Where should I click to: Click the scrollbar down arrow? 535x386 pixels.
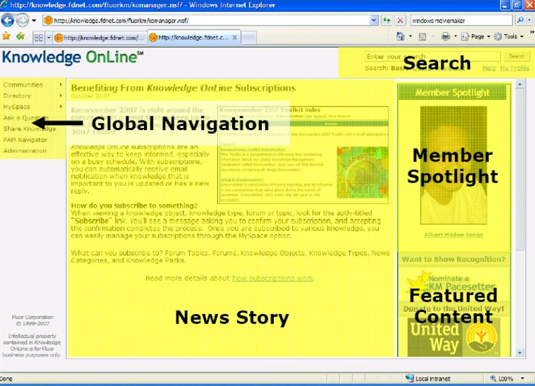[520, 353]
